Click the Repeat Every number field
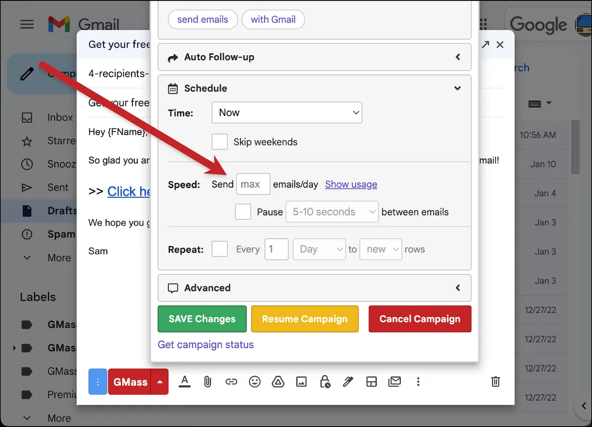Image resolution: width=592 pixels, height=427 pixels. [276, 249]
